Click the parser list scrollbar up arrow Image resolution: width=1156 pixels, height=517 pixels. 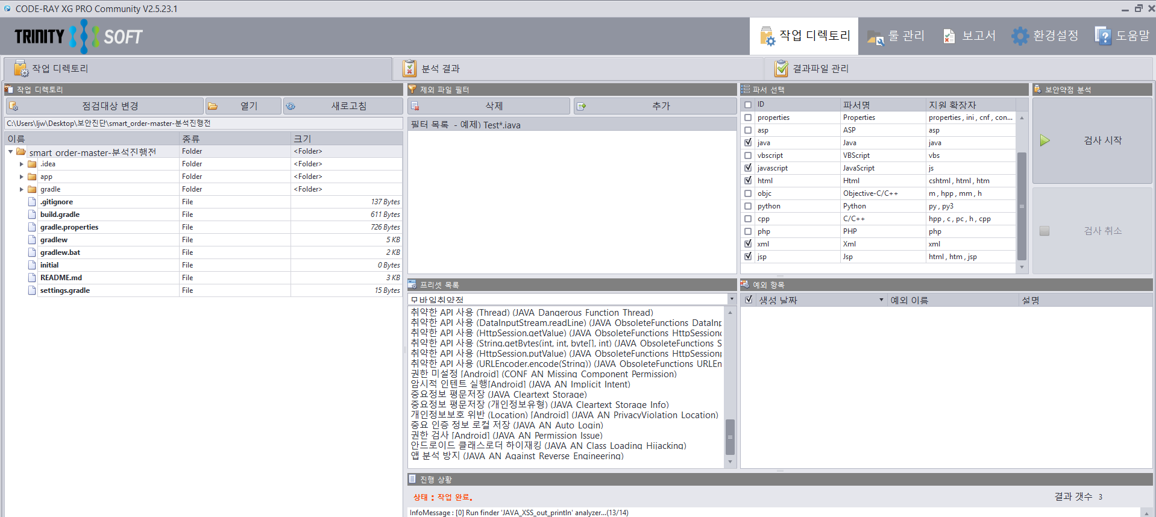coord(1022,117)
